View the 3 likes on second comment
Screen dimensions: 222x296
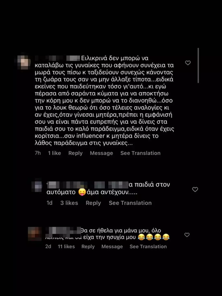point(69,203)
